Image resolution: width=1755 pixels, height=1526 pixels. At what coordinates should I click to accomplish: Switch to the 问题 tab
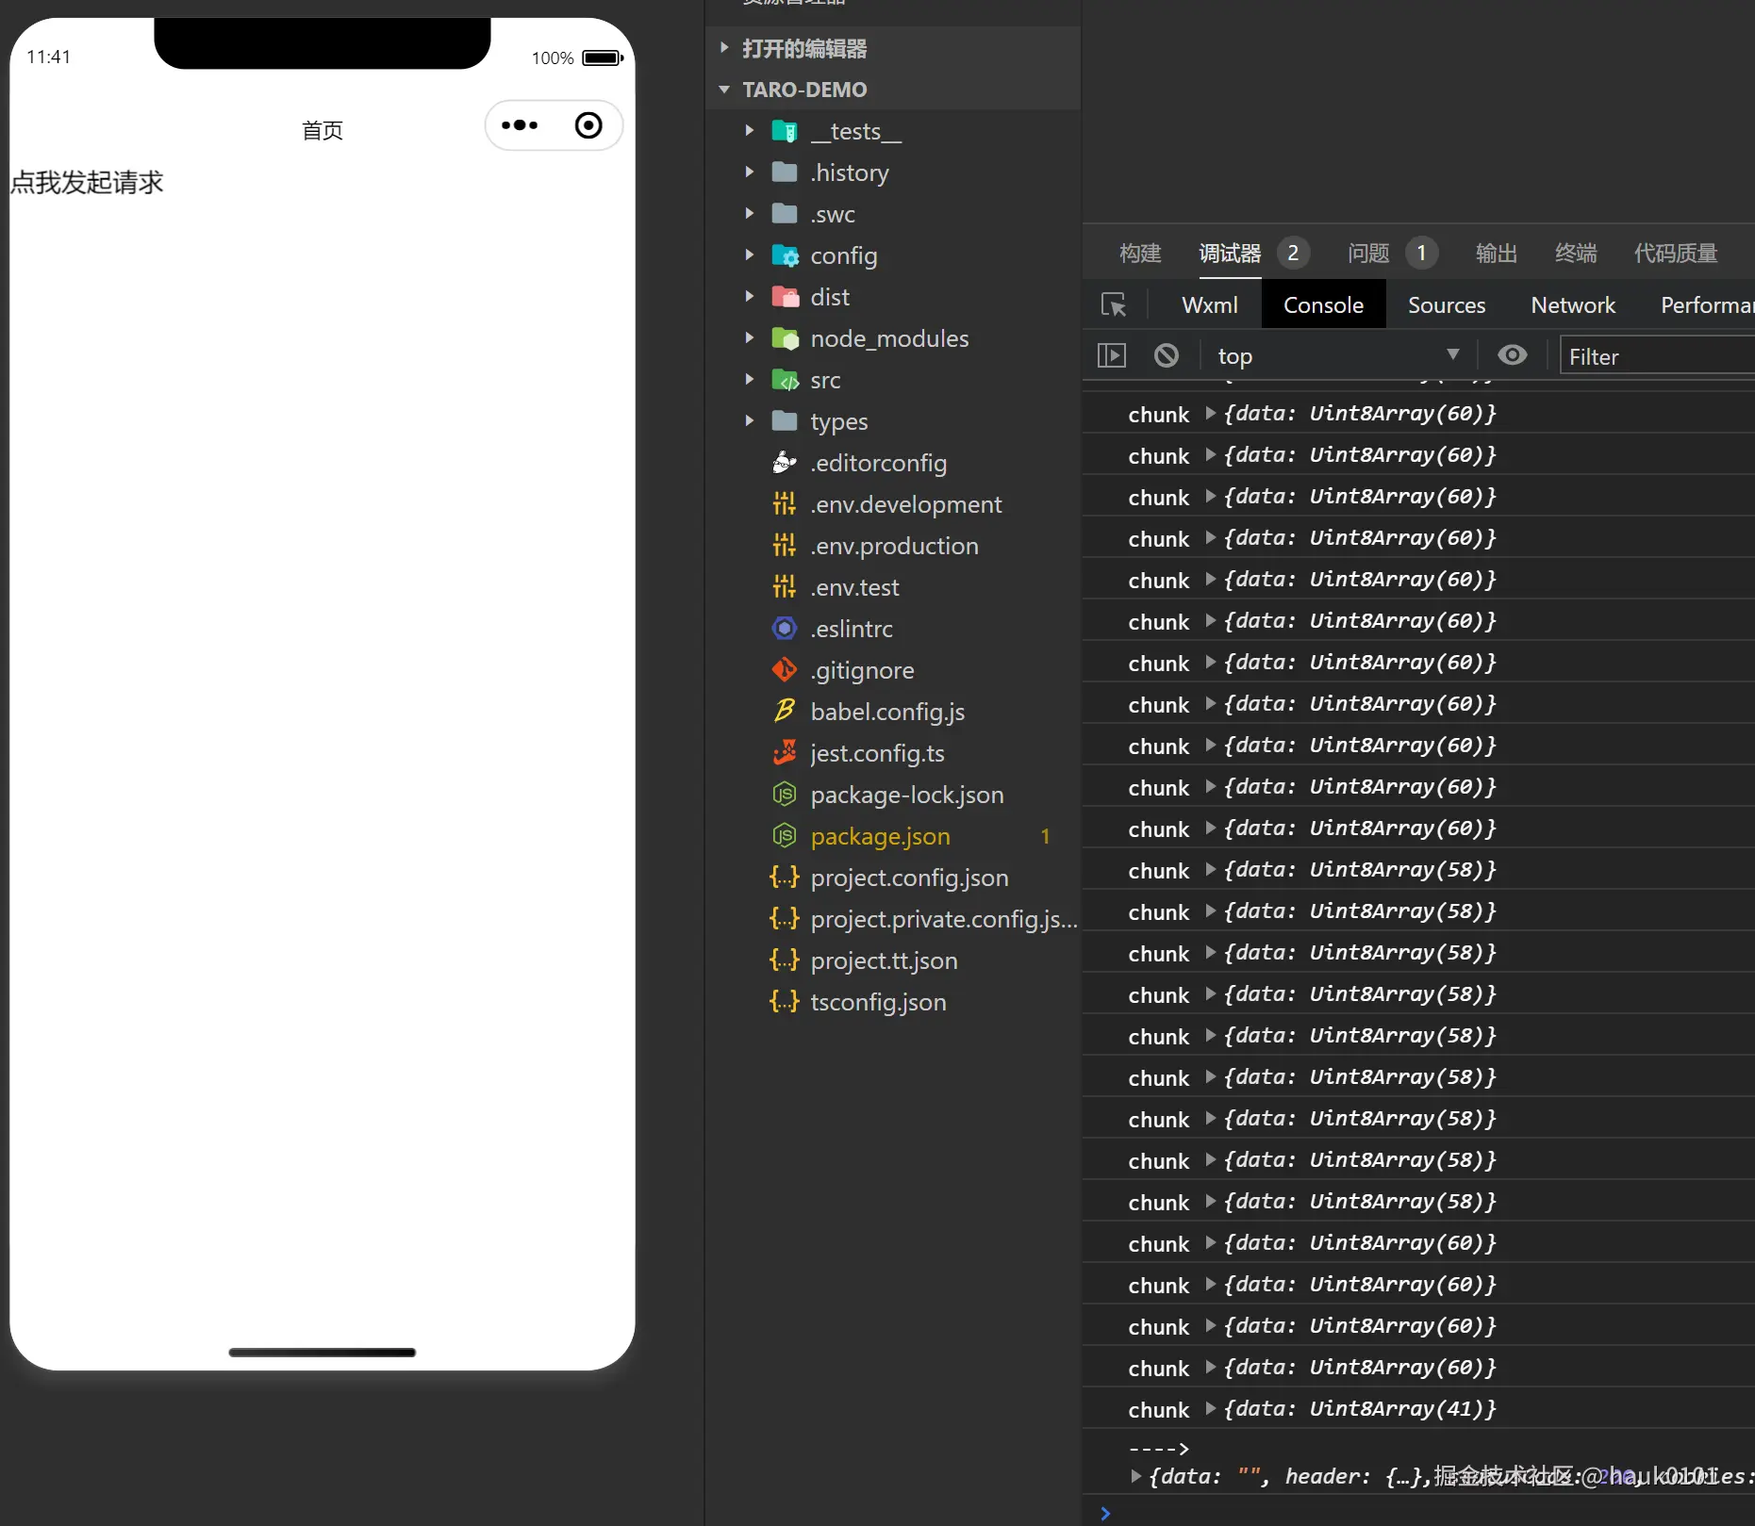pyautogui.click(x=1368, y=254)
